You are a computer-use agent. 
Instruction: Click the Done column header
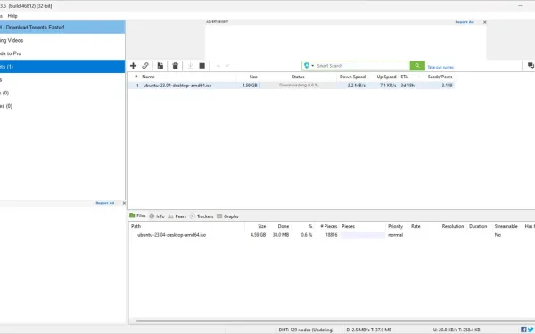283,226
